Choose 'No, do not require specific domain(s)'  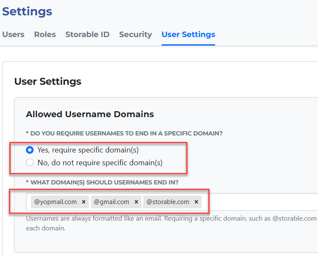click(30, 162)
